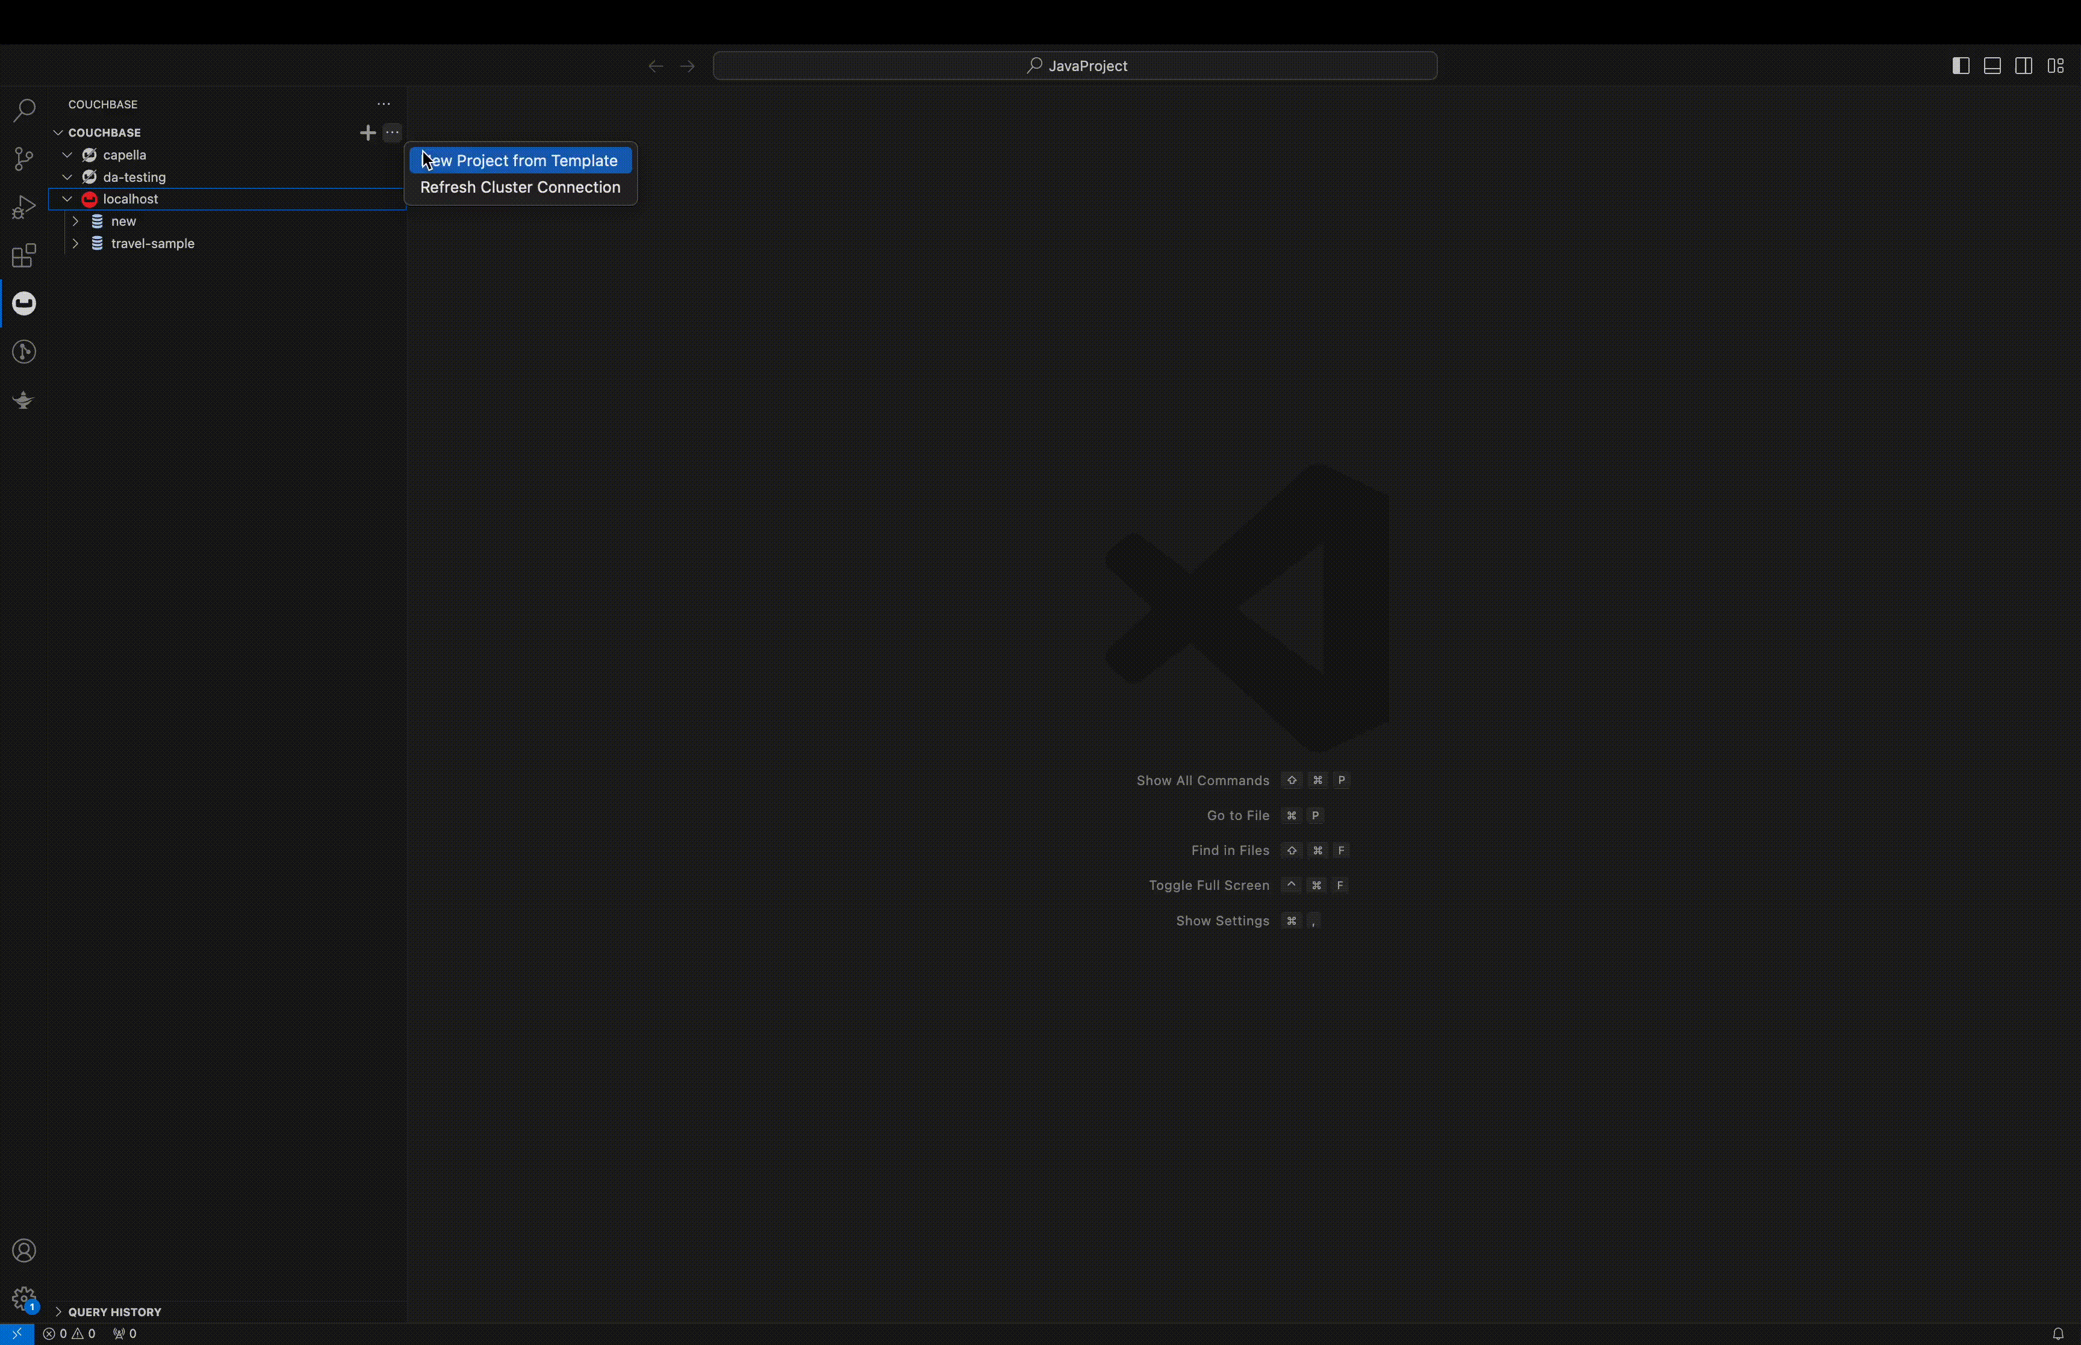
Task: Choose Refresh Cluster Connection
Action: 520,187
